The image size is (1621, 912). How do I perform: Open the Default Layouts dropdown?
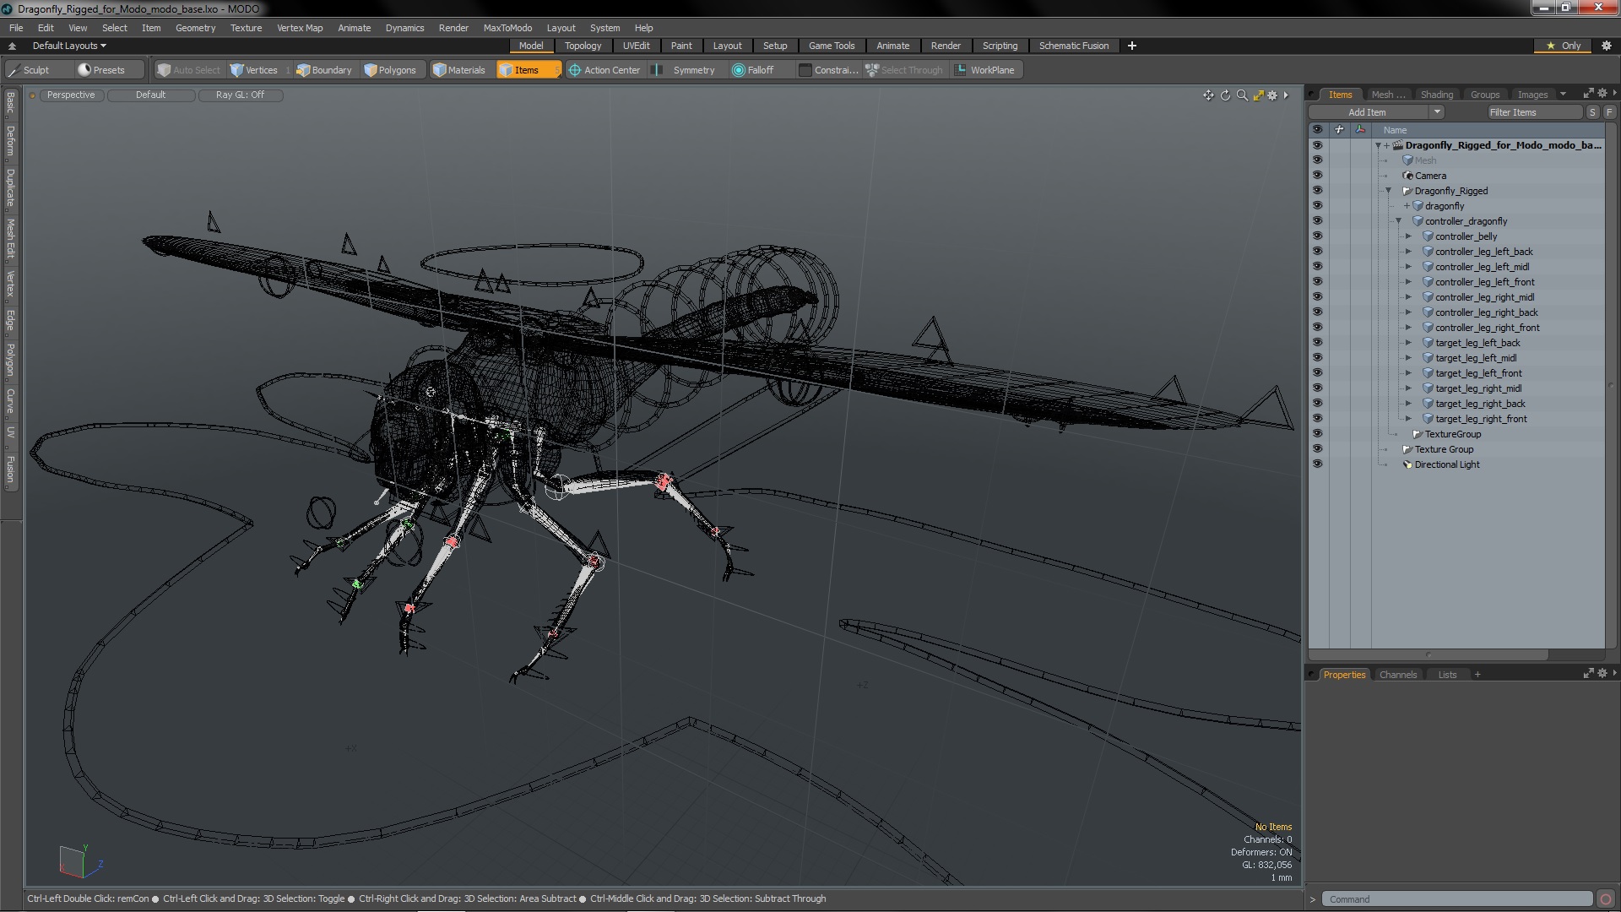tap(69, 46)
